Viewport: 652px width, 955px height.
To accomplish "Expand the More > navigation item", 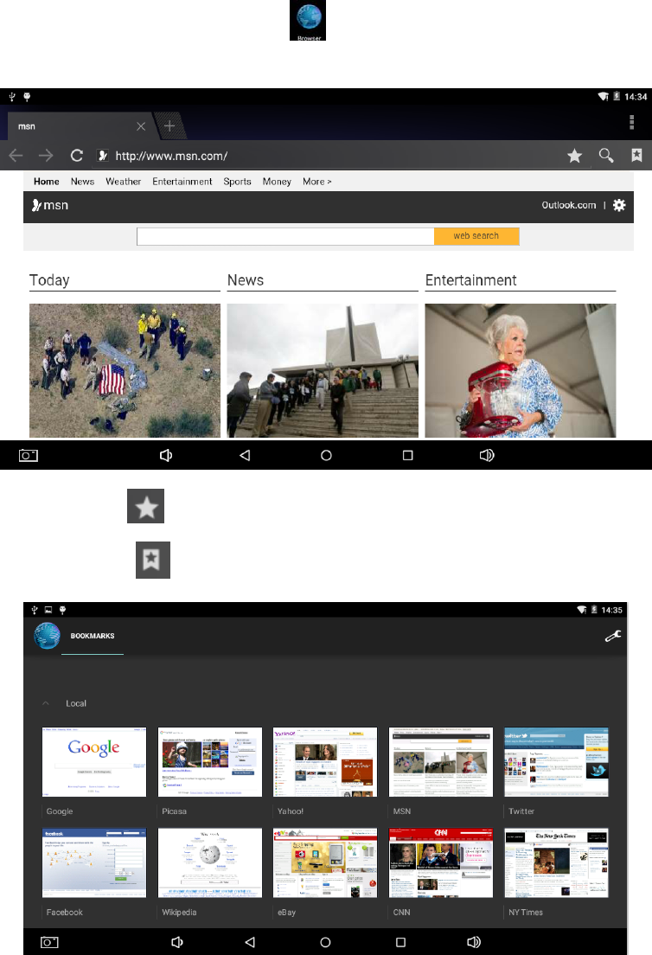I will coord(316,182).
